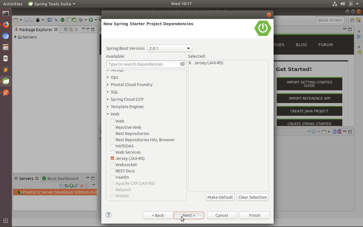The height and width of the screenshot is (227, 363).
Task: Click the Publish to server icon
Action: pyautogui.click(x=87, y=186)
